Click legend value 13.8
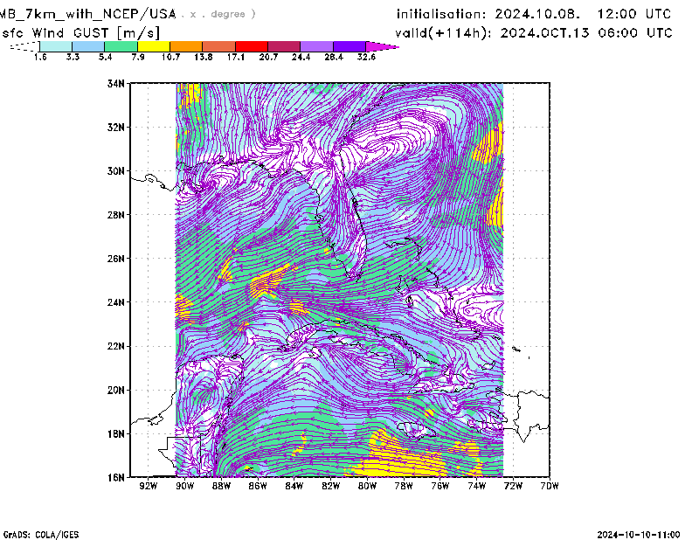 click(204, 57)
